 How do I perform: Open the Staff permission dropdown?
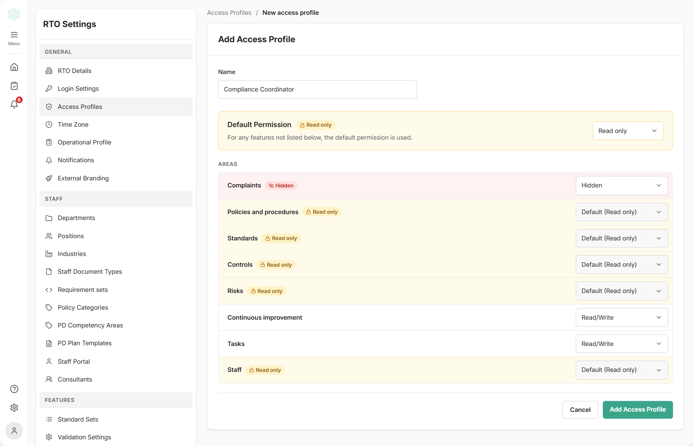pos(622,370)
